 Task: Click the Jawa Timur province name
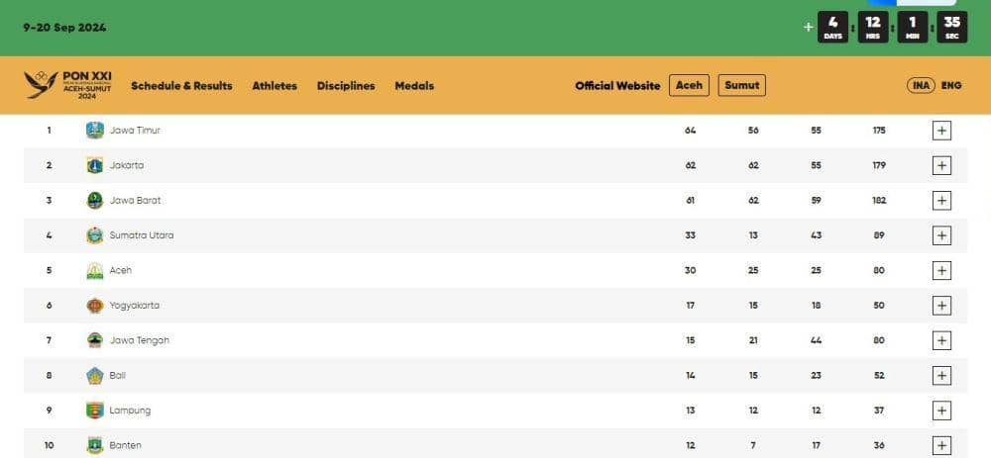point(135,131)
